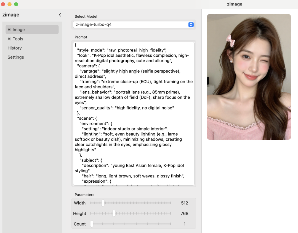Click the Count value 1

(185, 224)
